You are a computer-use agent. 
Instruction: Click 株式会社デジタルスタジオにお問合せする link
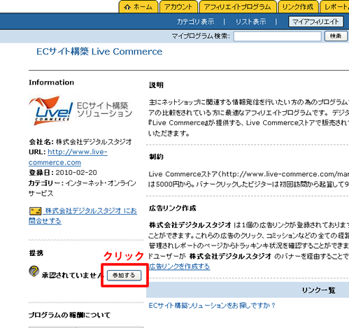coord(83,216)
